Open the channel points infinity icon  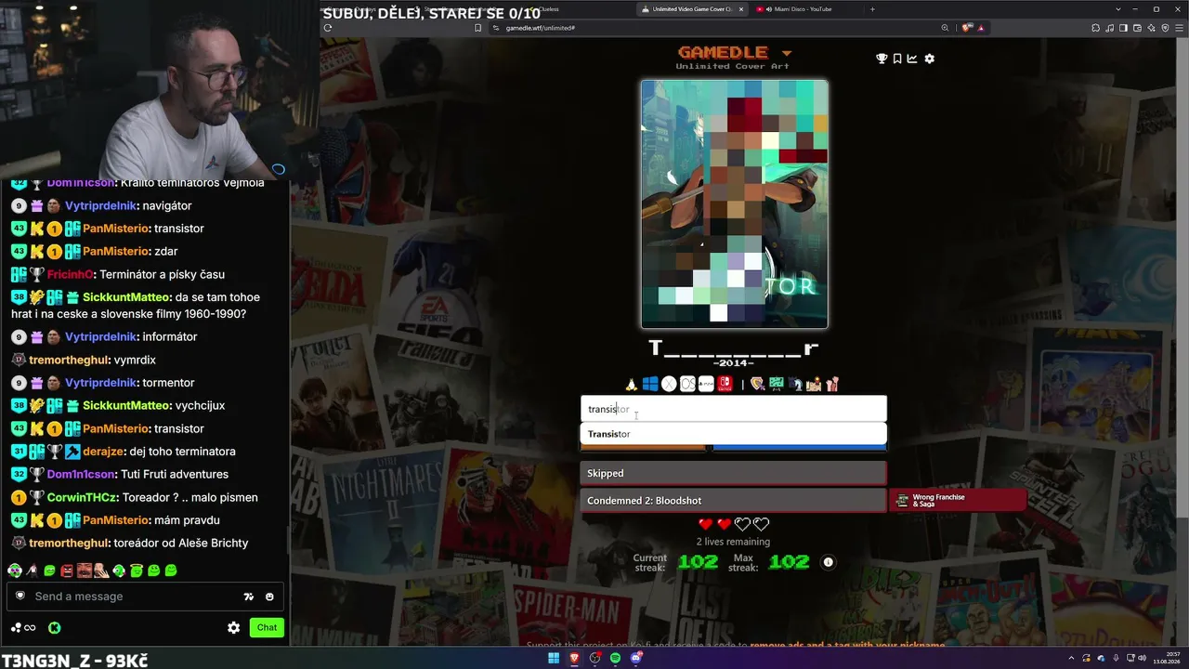(x=24, y=627)
